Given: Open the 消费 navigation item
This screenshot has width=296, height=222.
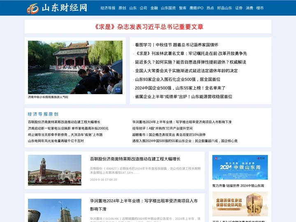Looking at the screenshot, I should point(250,8).
